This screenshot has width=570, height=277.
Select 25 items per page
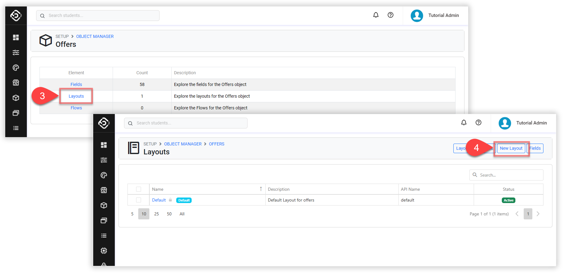[156, 214]
